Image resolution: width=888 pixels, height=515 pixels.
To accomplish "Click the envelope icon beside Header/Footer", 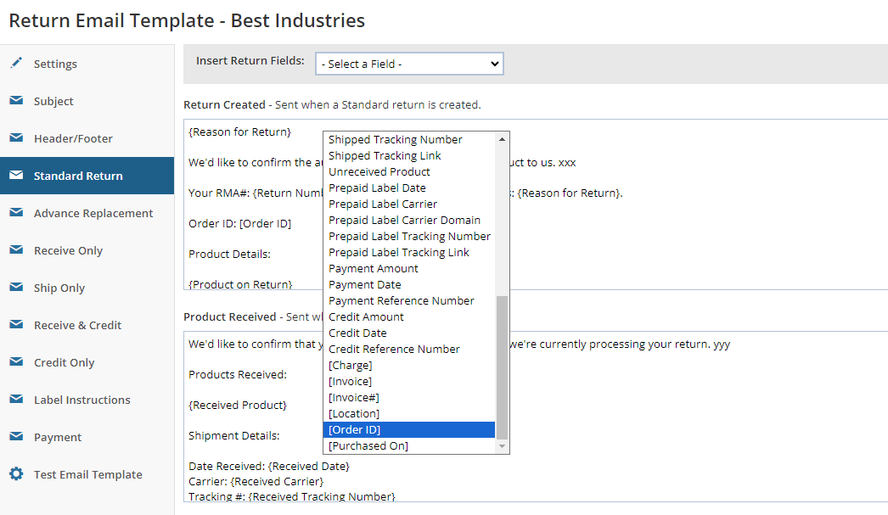I will tap(16, 138).
